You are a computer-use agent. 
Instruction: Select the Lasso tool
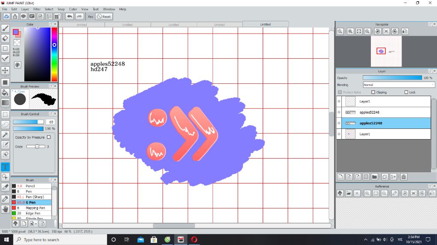pos(5,125)
